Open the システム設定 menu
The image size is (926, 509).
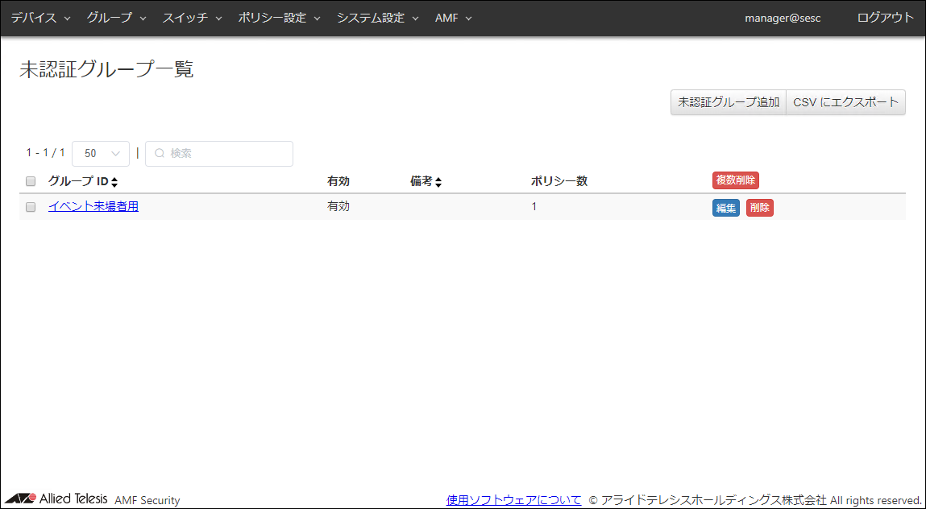(377, 18)
